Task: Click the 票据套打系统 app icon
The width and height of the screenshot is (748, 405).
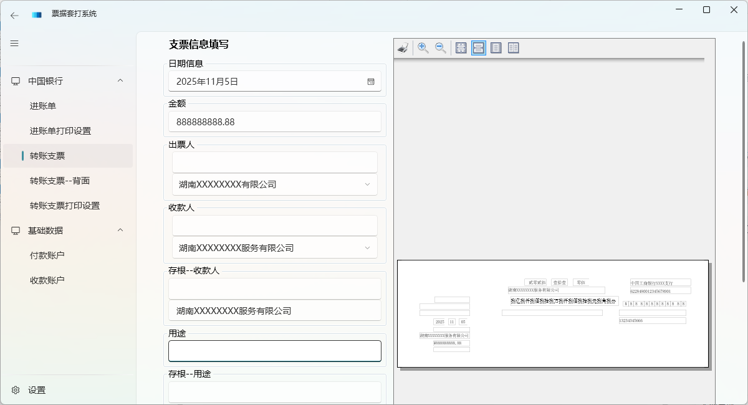Action: point(37,14)
